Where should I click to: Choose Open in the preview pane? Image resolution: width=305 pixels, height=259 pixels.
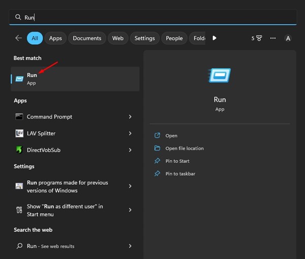tap(171, 136)
